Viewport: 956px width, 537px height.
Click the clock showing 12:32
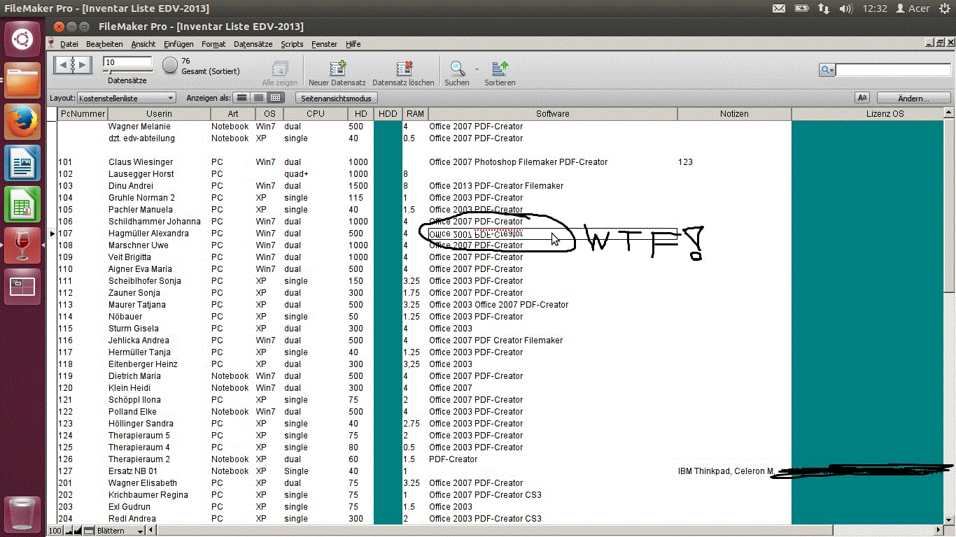pyautogui.click(x=876, y=8)
